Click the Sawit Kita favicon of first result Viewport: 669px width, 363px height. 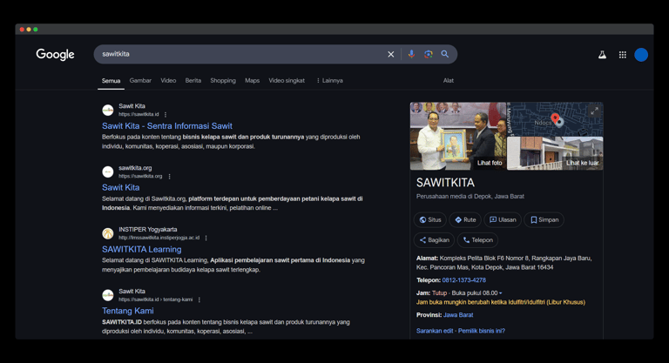click(108, 110)
